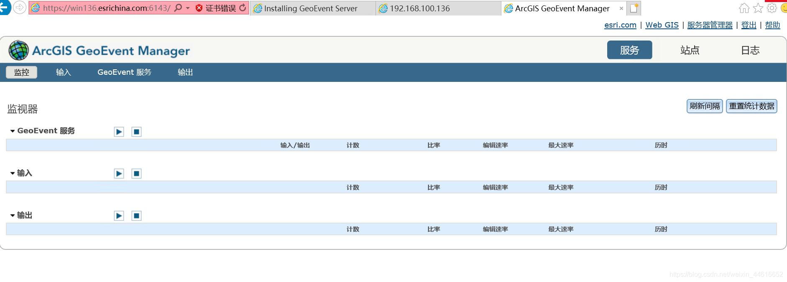Open the 输入 submenu tab
Image resolution: width=787 pixels, height=282 pixels.
[x=64, y=72]
